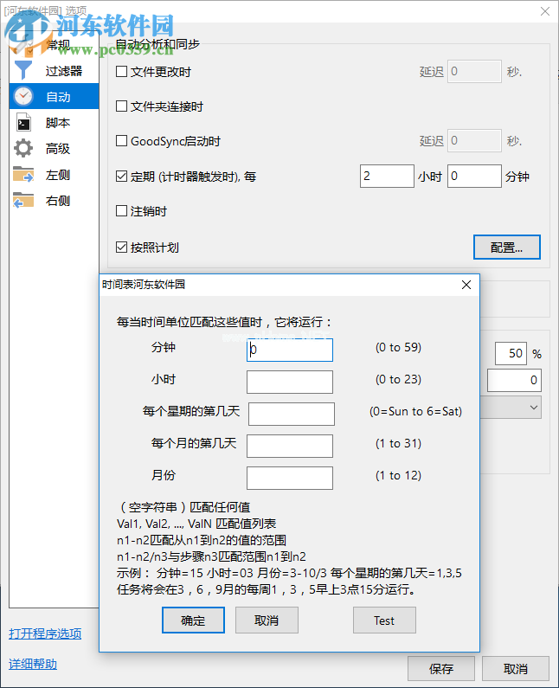Image resolution: width=559 pixels, height=688 pixels.
Task: Click the filter funnel icon in sidebar
Action: [23, 71]
